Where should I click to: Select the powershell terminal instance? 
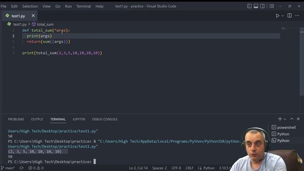[284, 127]
